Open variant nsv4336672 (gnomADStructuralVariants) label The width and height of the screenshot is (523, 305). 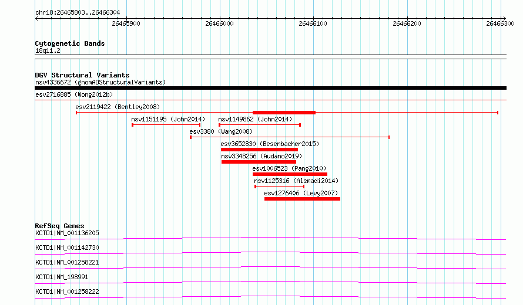[100, 82]
